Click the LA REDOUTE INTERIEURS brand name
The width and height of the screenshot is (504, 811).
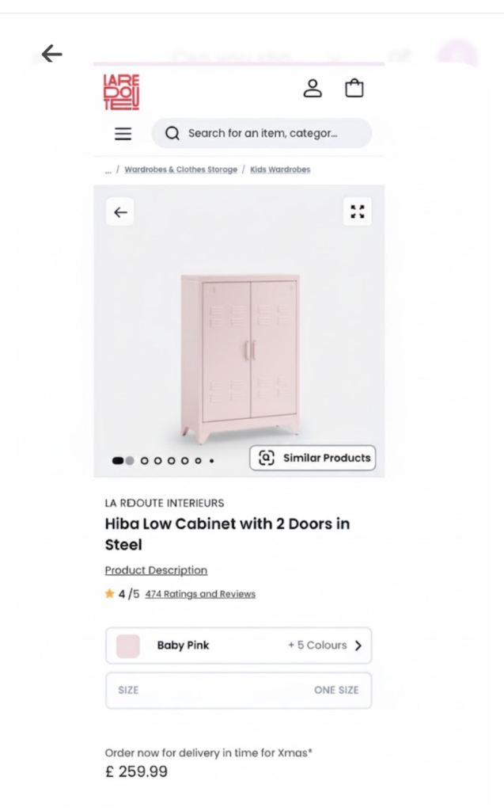tap(162, 502)
